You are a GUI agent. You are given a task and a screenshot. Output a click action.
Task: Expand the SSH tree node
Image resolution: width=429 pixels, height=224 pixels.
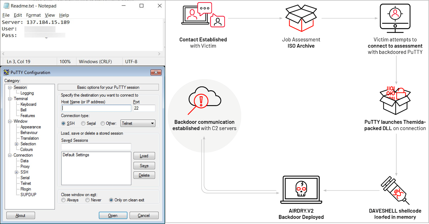click(16, 172)
